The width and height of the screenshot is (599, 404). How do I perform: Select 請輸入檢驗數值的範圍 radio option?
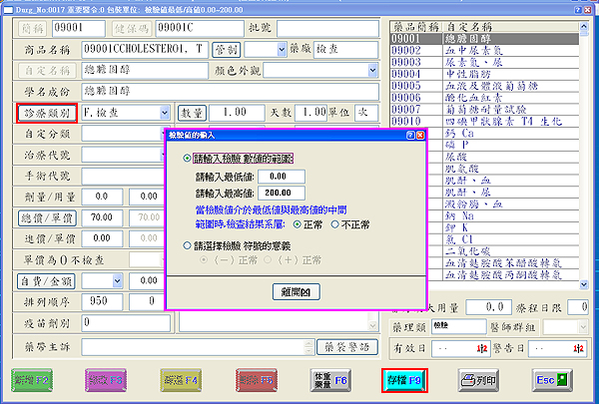(x=189, y=158)
